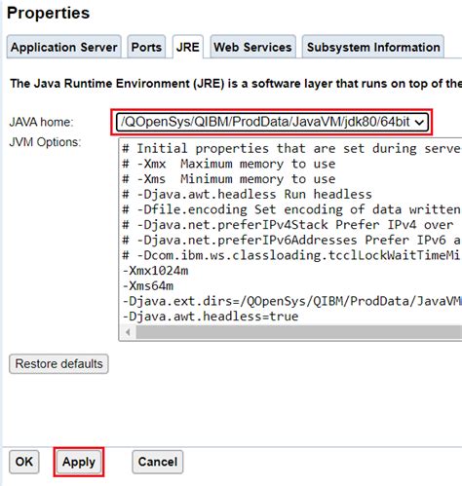Click the -Xms64m line in JVM Options
Screen dimensions: 462x486
[x=148, y=285]
